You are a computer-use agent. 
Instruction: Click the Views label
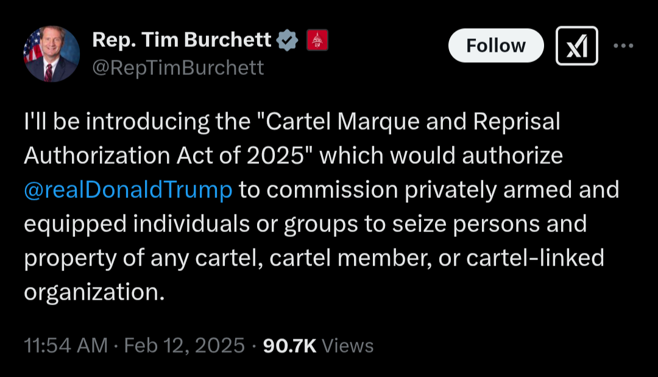click(x=347, y=346)
